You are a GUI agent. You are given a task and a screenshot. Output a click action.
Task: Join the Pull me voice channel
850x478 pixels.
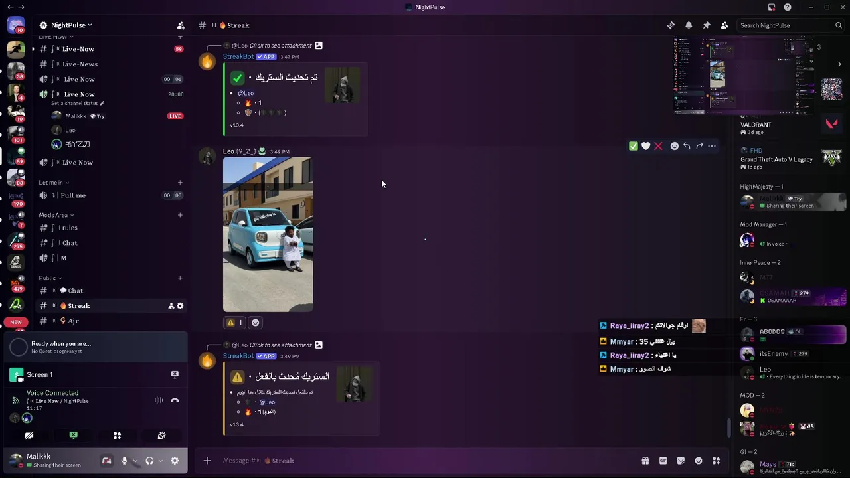point(110,195)
